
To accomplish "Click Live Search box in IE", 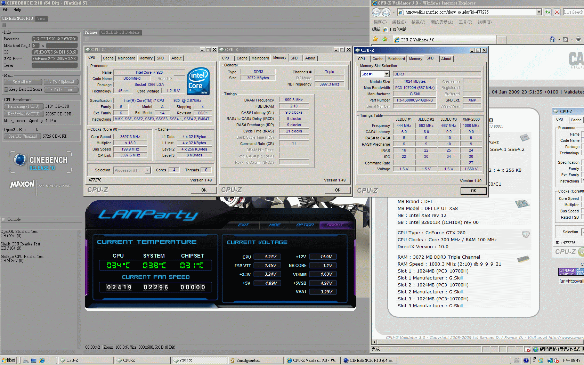I will (574, 12).
